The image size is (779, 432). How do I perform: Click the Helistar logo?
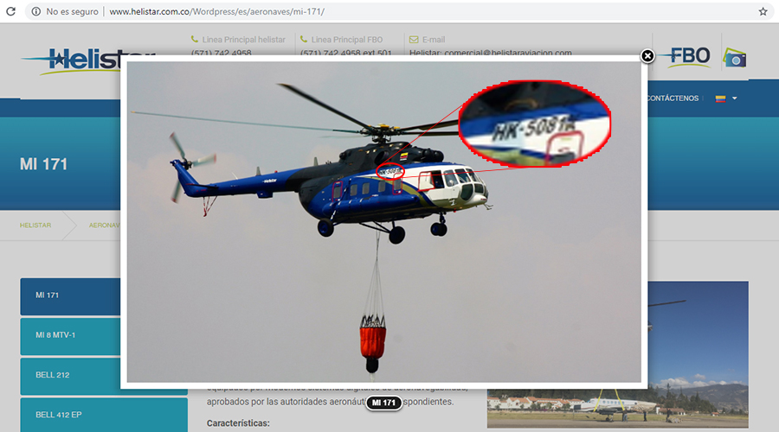[72, 61]
